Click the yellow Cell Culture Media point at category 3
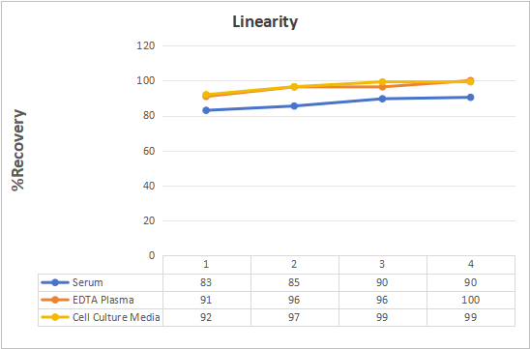 point(382,82)
